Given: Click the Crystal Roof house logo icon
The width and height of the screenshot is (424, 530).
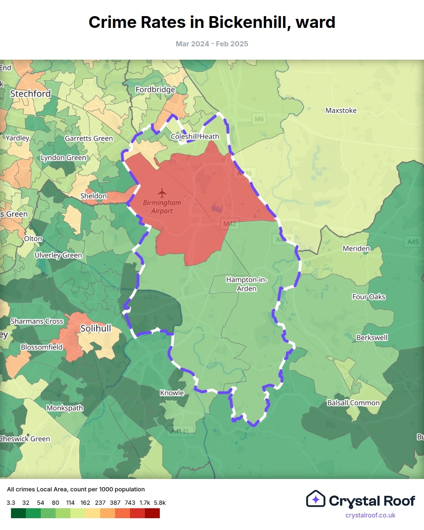Looking at the screenshot, I should pyautogui.click(x=316, y=499).
